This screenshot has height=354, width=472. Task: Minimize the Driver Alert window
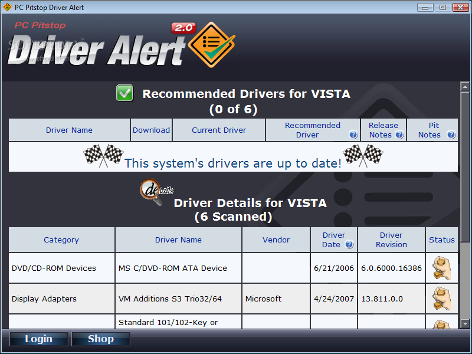point(425,7)
